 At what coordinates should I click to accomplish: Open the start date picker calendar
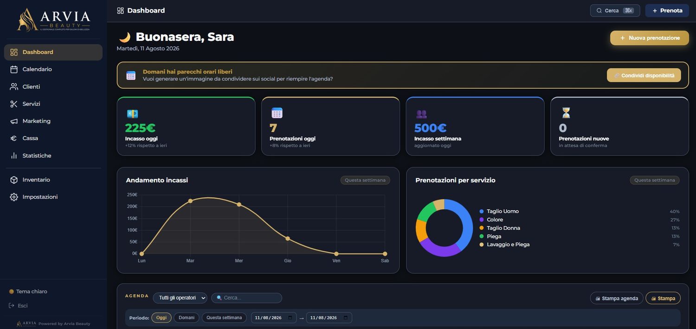290,318
